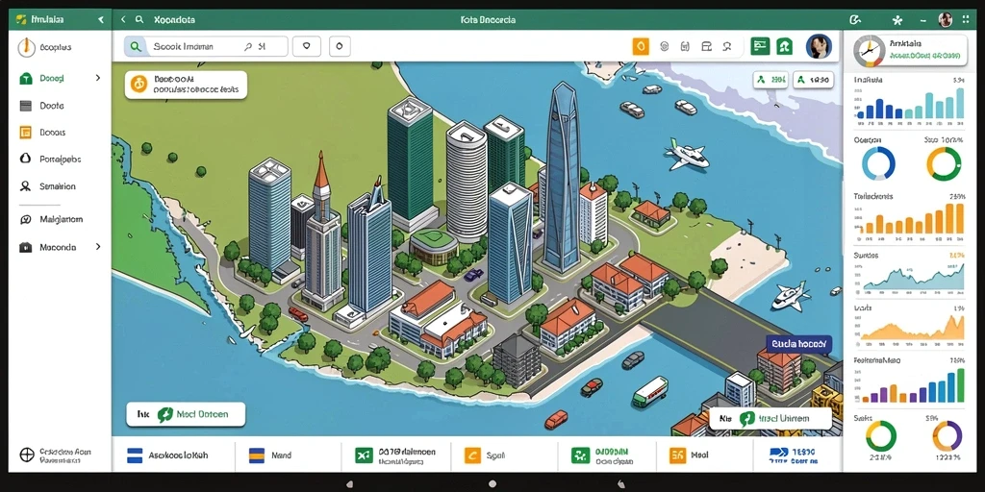Image resolution: width=985 pixels, height=492 pixels.
Task: Open the star-shaped icon in header
Action: click(x=897, y=20)
